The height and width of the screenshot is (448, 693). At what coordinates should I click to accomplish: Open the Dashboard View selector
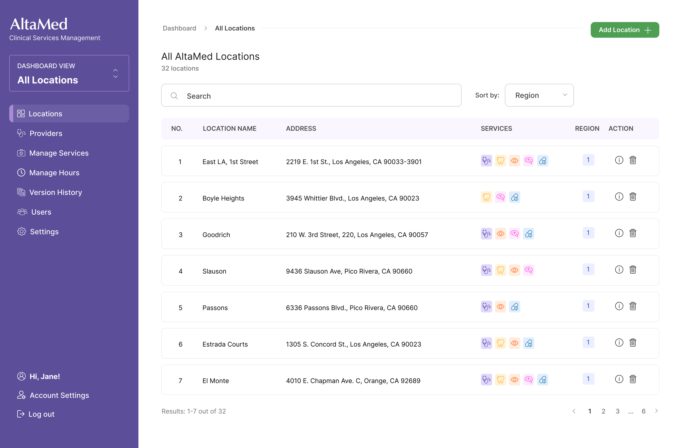tap(69, 73)
